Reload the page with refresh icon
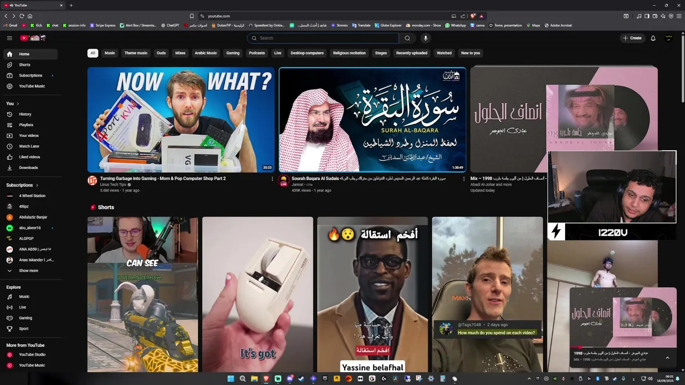This screenshot has width=685, height=385. click(22, 16)
